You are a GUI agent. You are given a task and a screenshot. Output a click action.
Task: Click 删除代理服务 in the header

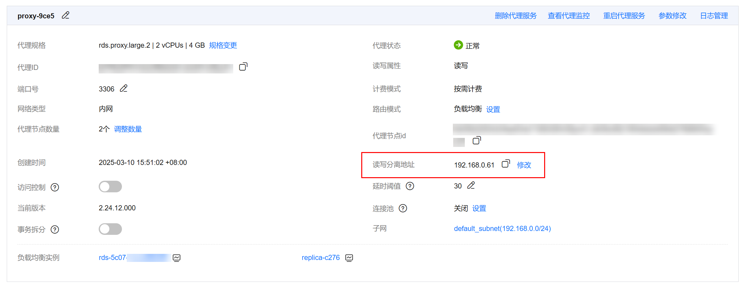click(x=515, y=16)
